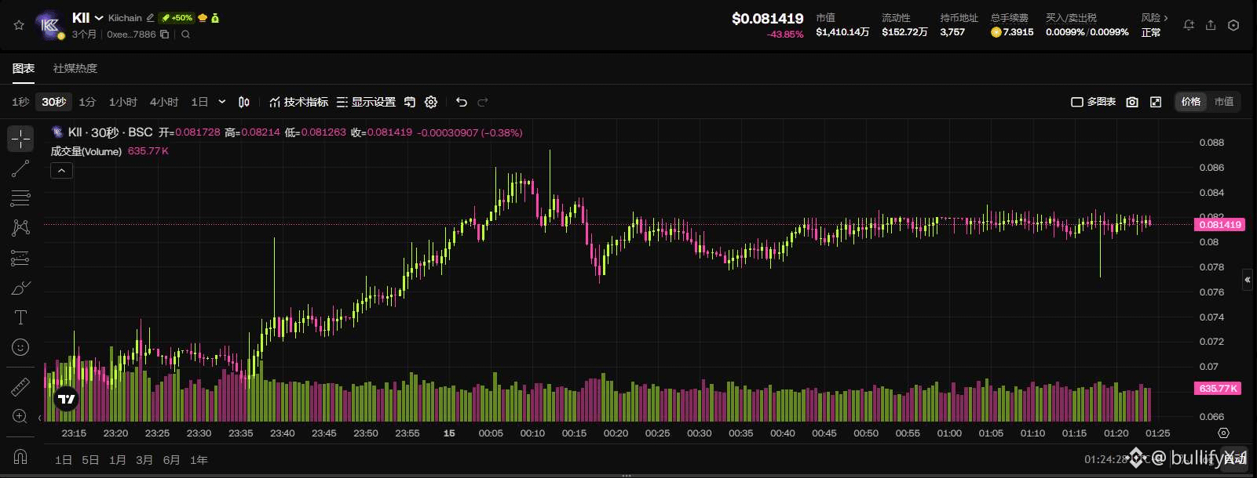Open chart template layout icon
The image size is (1257, 478).
coord(410,102)
